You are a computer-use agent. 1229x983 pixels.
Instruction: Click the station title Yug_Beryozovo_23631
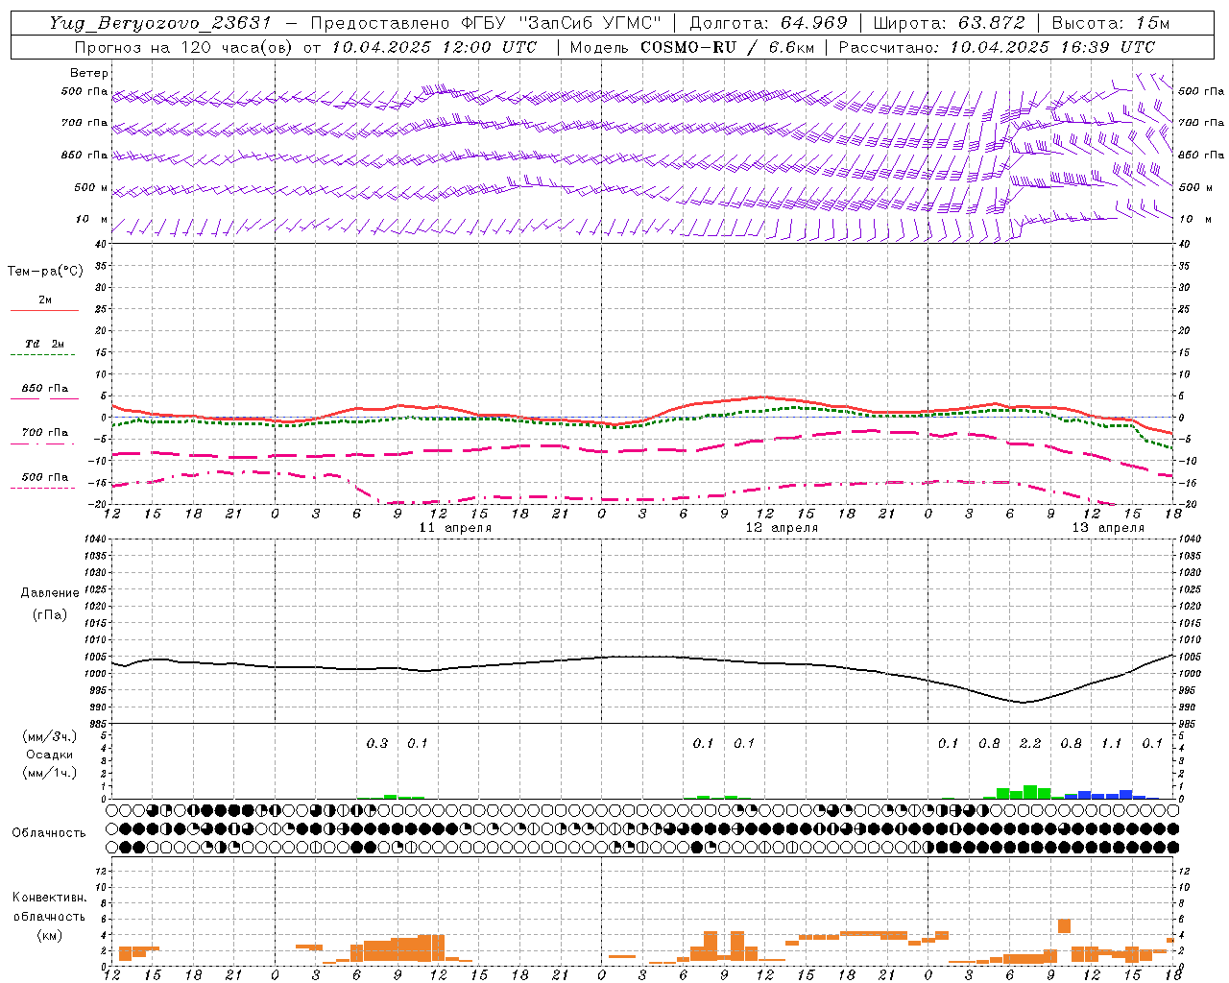point(160,23)
